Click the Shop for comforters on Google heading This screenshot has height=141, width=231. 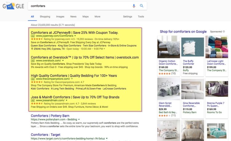click(183, 32)
